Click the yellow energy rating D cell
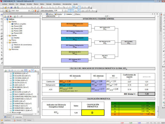The height and width of the screenshot is (124, 165). (x=93, y=112)
